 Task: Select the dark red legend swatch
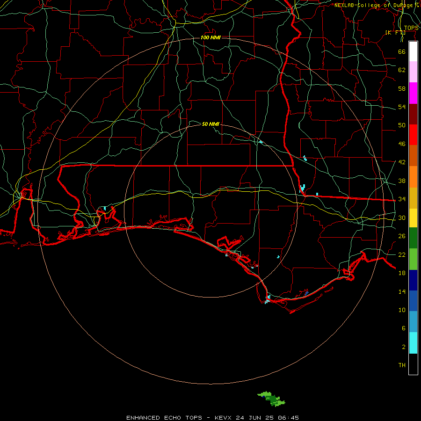coord(413,114)
